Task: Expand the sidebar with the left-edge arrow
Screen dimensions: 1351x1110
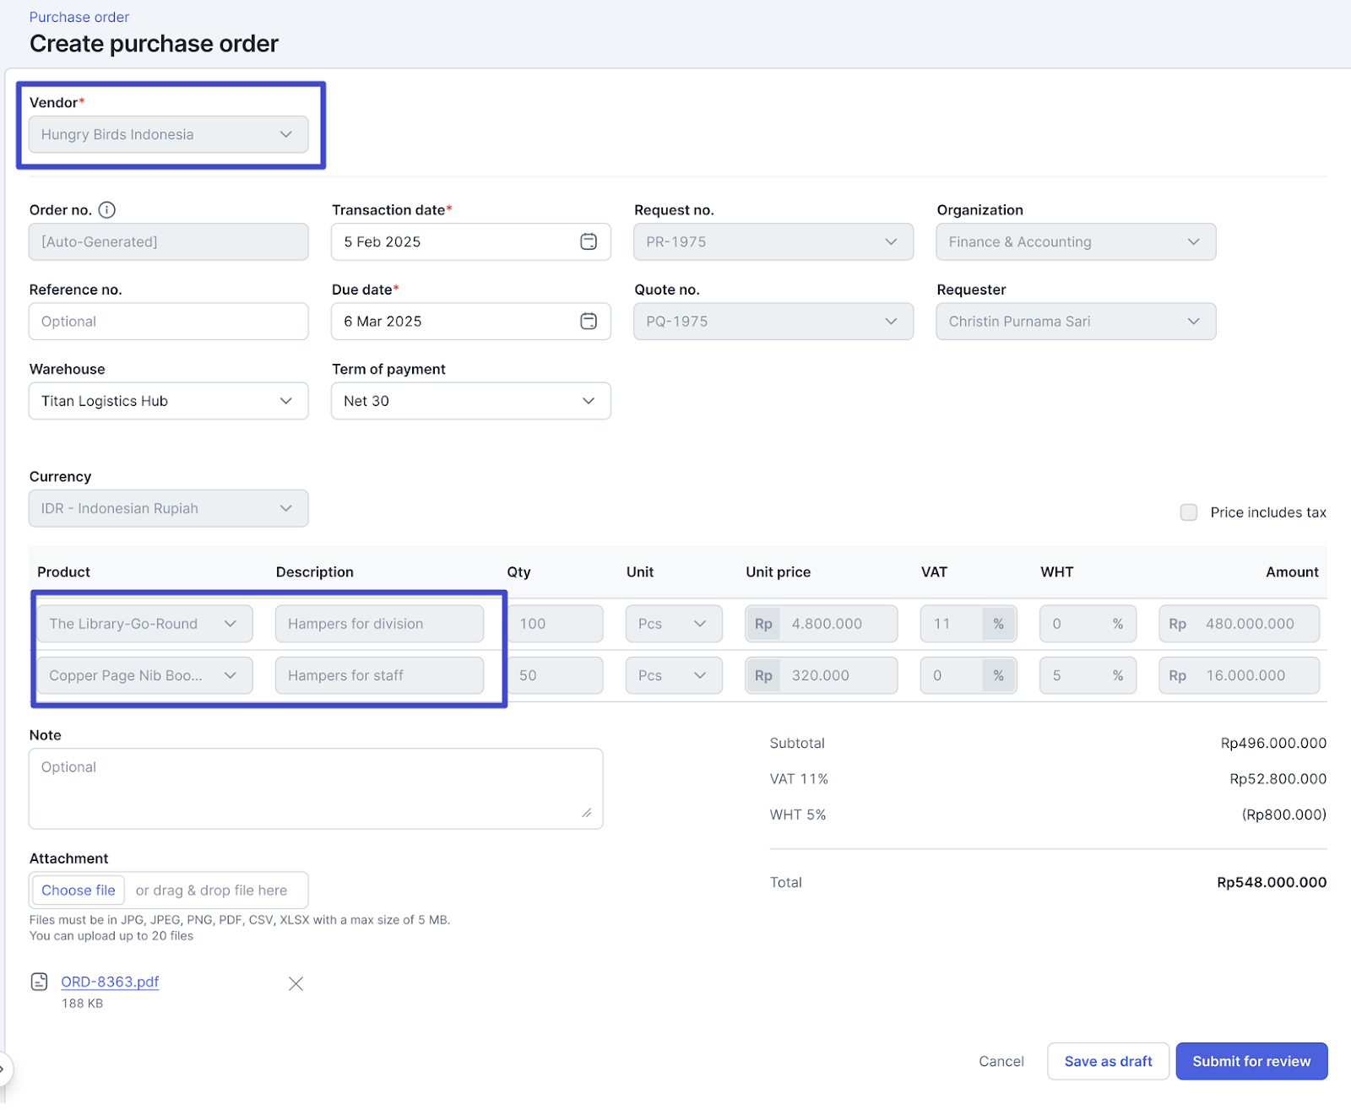Action: click(x=3, y=1069)
